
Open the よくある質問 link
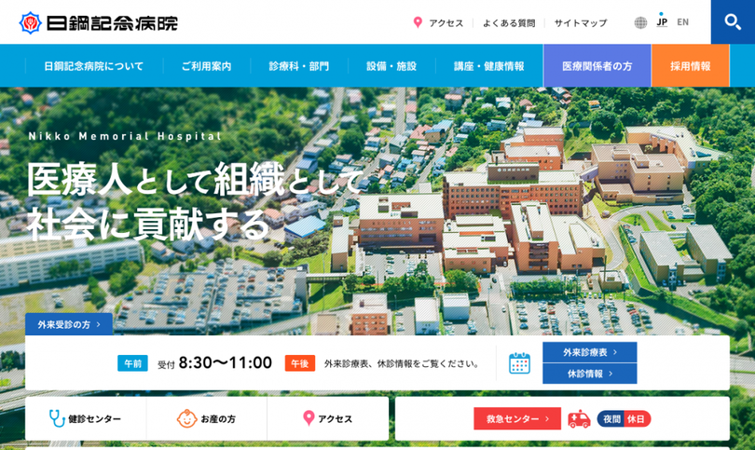point(508,22)
